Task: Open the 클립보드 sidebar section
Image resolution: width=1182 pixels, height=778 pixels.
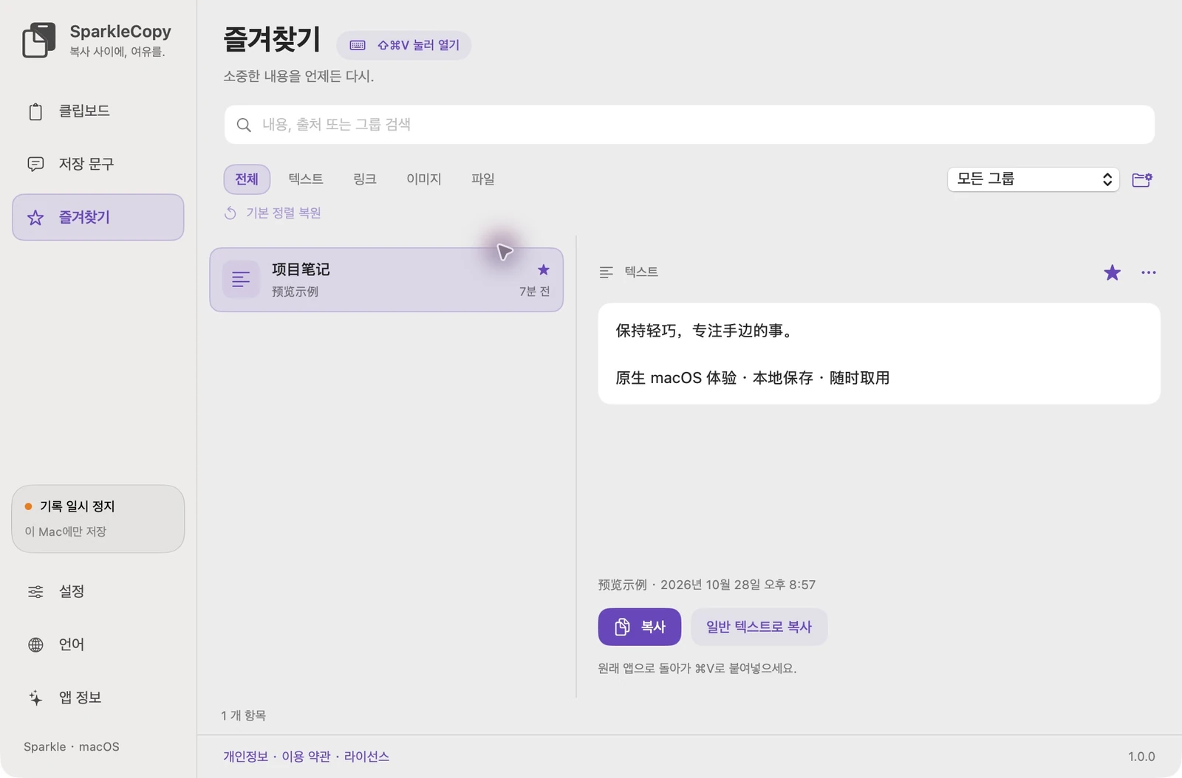Action: 98,111
